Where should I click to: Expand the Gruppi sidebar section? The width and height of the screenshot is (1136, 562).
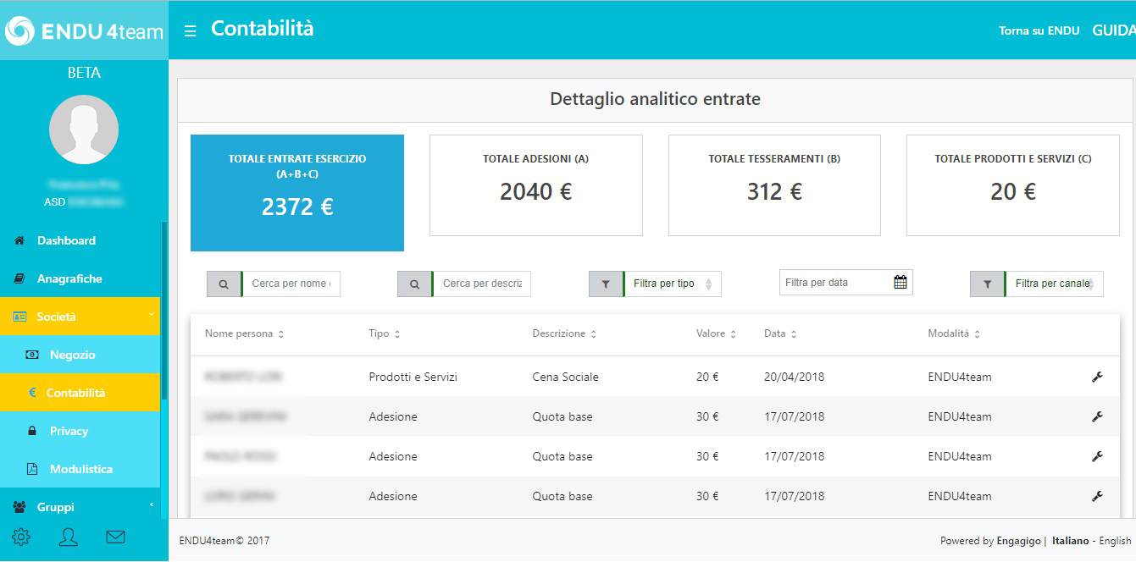[x=80, y=507]
